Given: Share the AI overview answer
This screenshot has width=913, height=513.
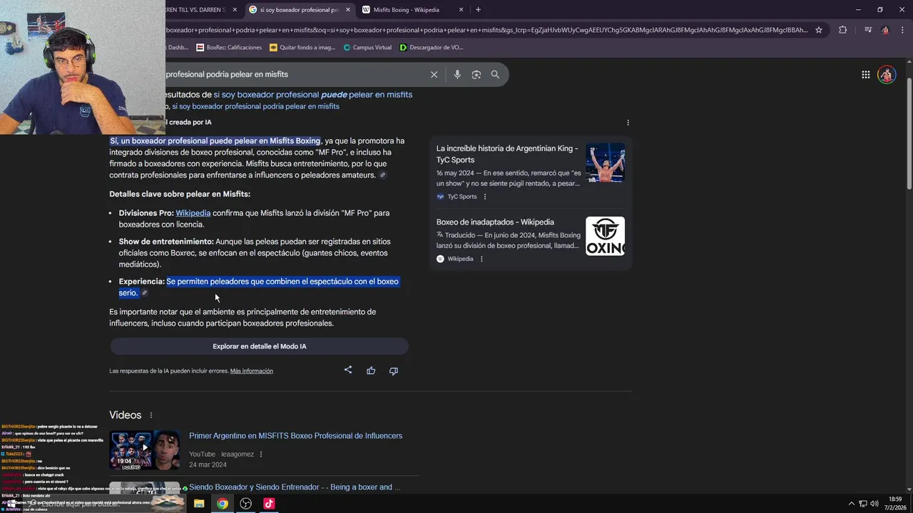Looking at the screenshot, I should click(348, 370).
